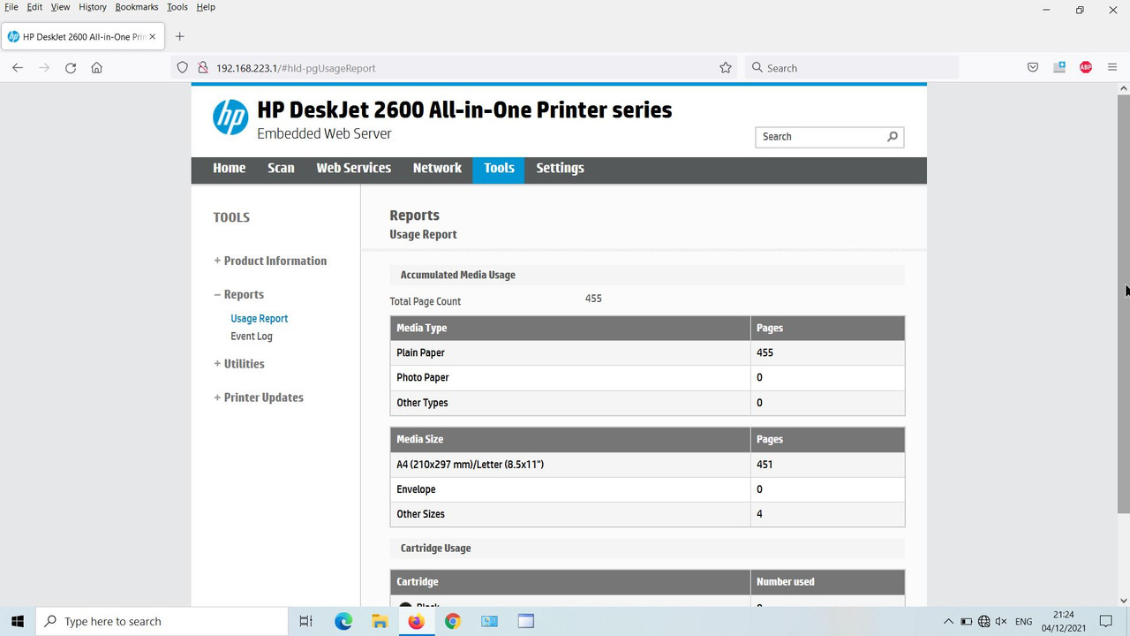The image size is (1130, 636).
Task: Open the browser Tools menu
Action: pyautogui.click(x=177, y=7)
